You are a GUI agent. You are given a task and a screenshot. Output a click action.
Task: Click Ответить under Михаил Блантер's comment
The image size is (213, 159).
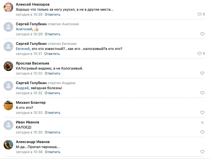(x=53, y=113)
